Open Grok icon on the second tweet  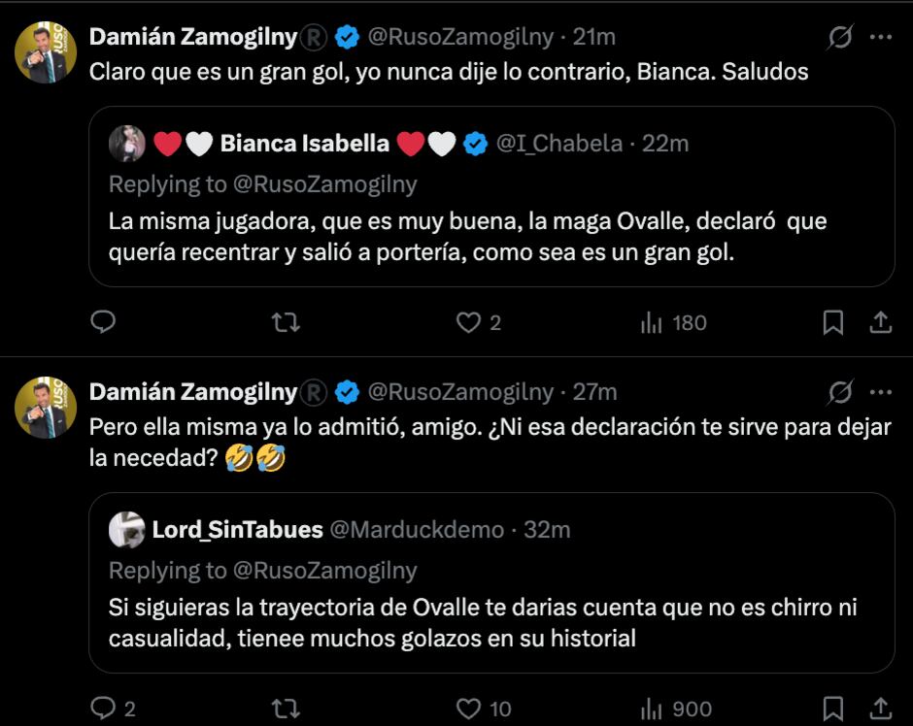[839, 392]
